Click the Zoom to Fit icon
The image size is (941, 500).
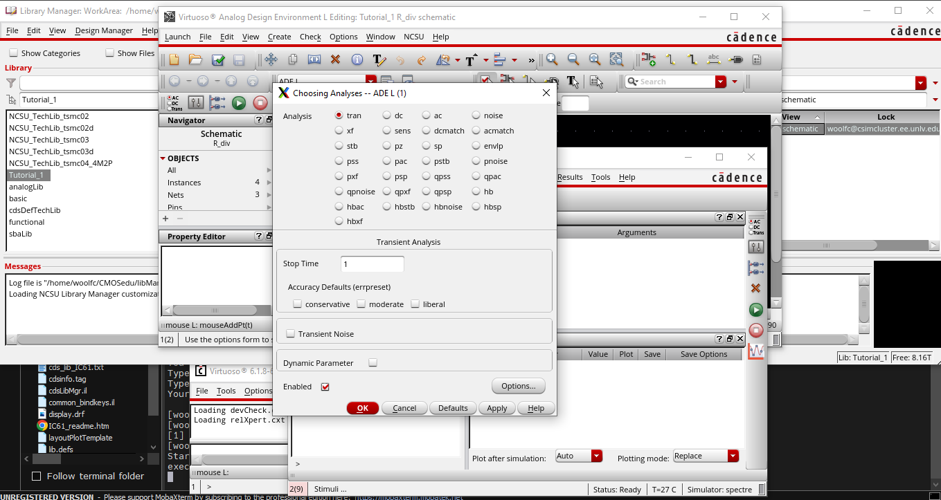(x=595, y=60)
